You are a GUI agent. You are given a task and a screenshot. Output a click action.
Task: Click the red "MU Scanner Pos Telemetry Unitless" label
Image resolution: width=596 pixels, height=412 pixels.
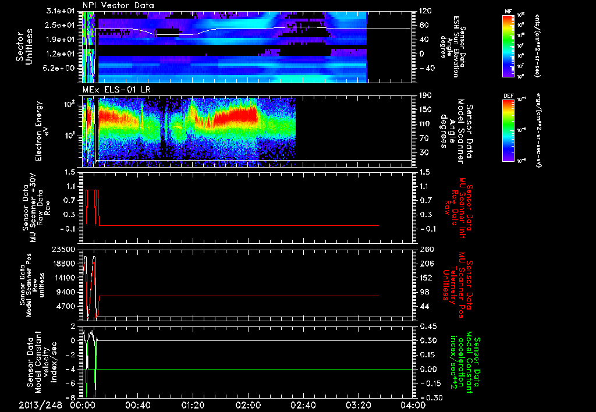click(x=457, y=286)
